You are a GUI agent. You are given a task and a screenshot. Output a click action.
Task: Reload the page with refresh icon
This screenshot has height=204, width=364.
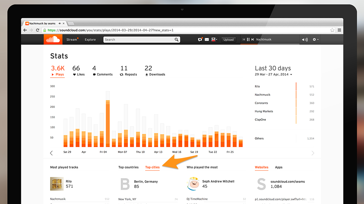point(37,30)
